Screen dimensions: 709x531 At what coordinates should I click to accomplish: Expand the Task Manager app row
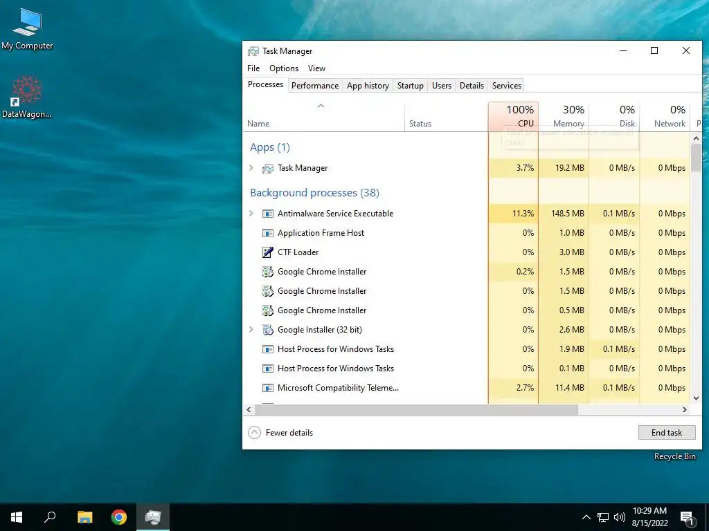251,167
